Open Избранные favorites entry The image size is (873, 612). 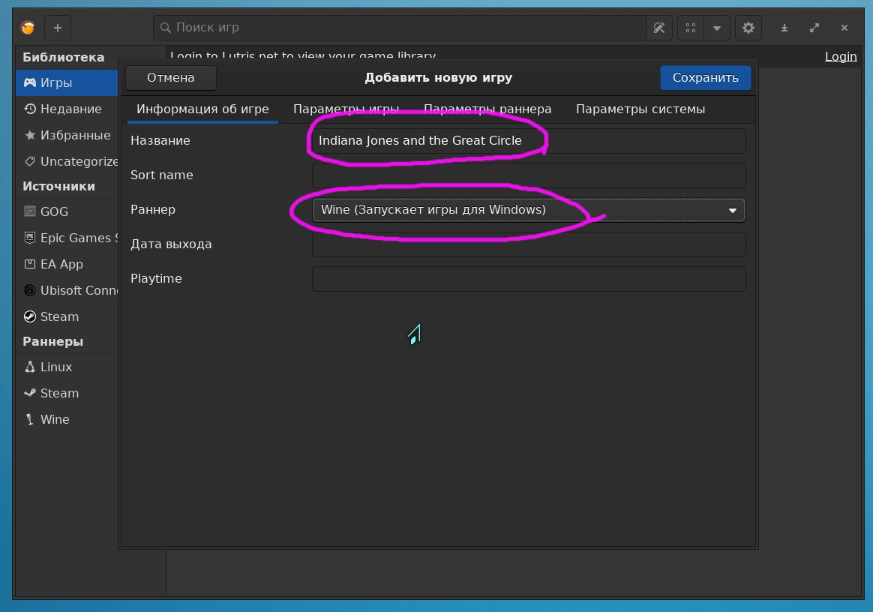click(x=67, y=135)
